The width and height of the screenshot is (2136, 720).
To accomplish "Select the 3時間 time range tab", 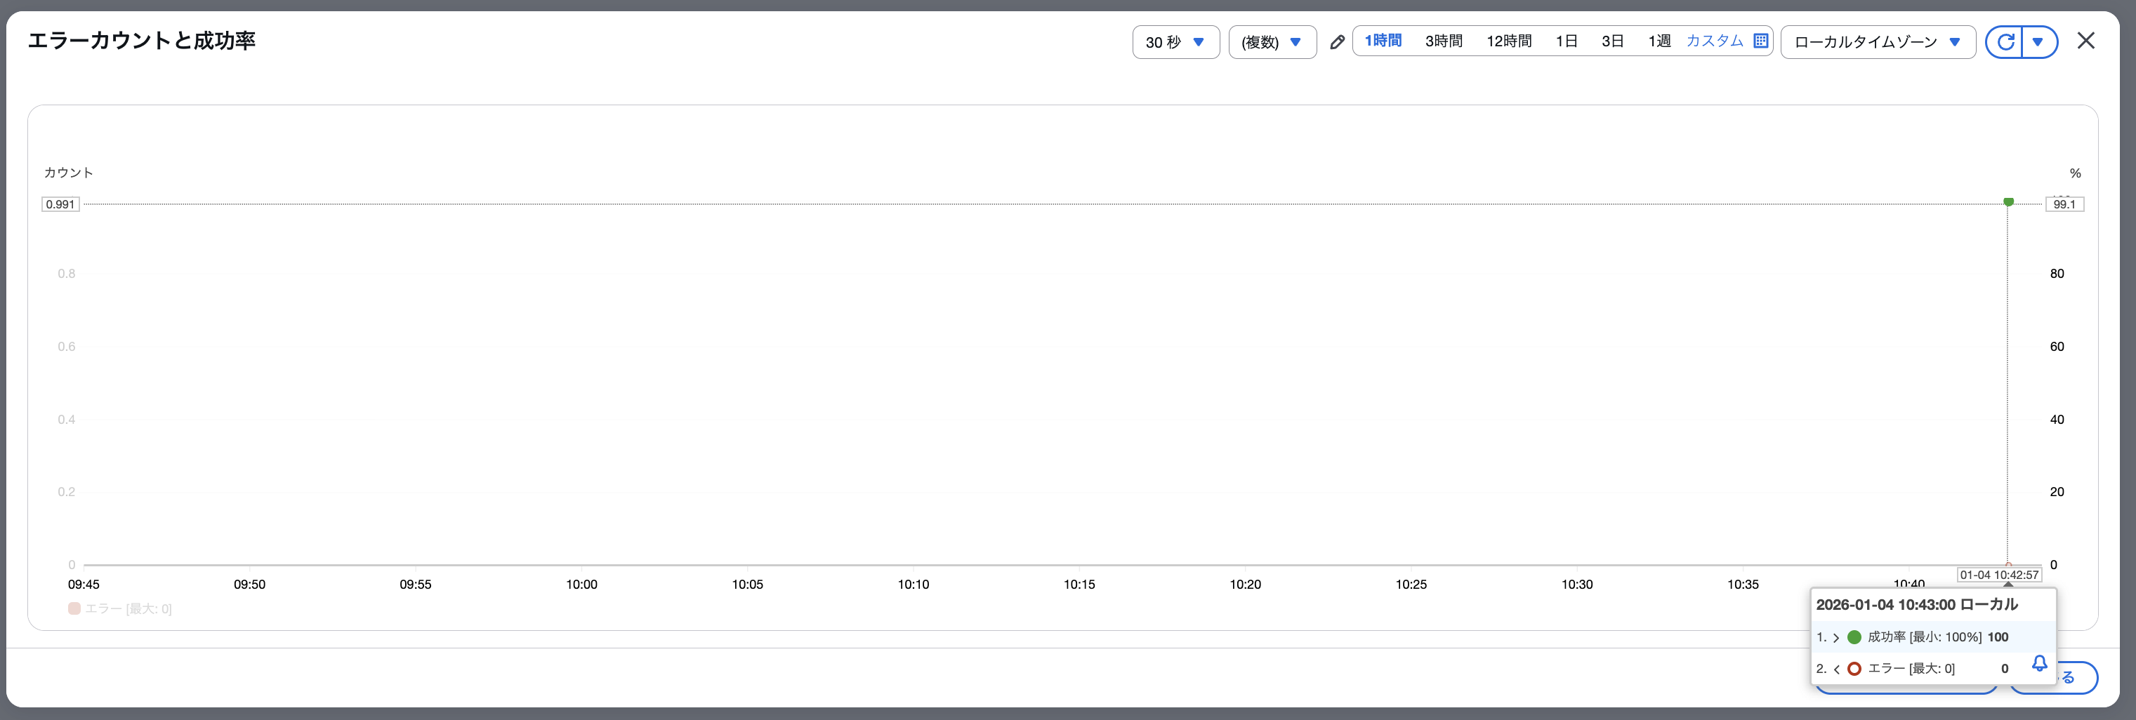I will (x=1445, y=40).
